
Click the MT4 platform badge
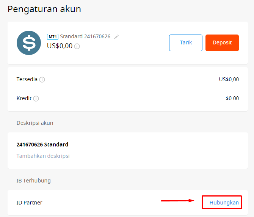coord(52,37)
